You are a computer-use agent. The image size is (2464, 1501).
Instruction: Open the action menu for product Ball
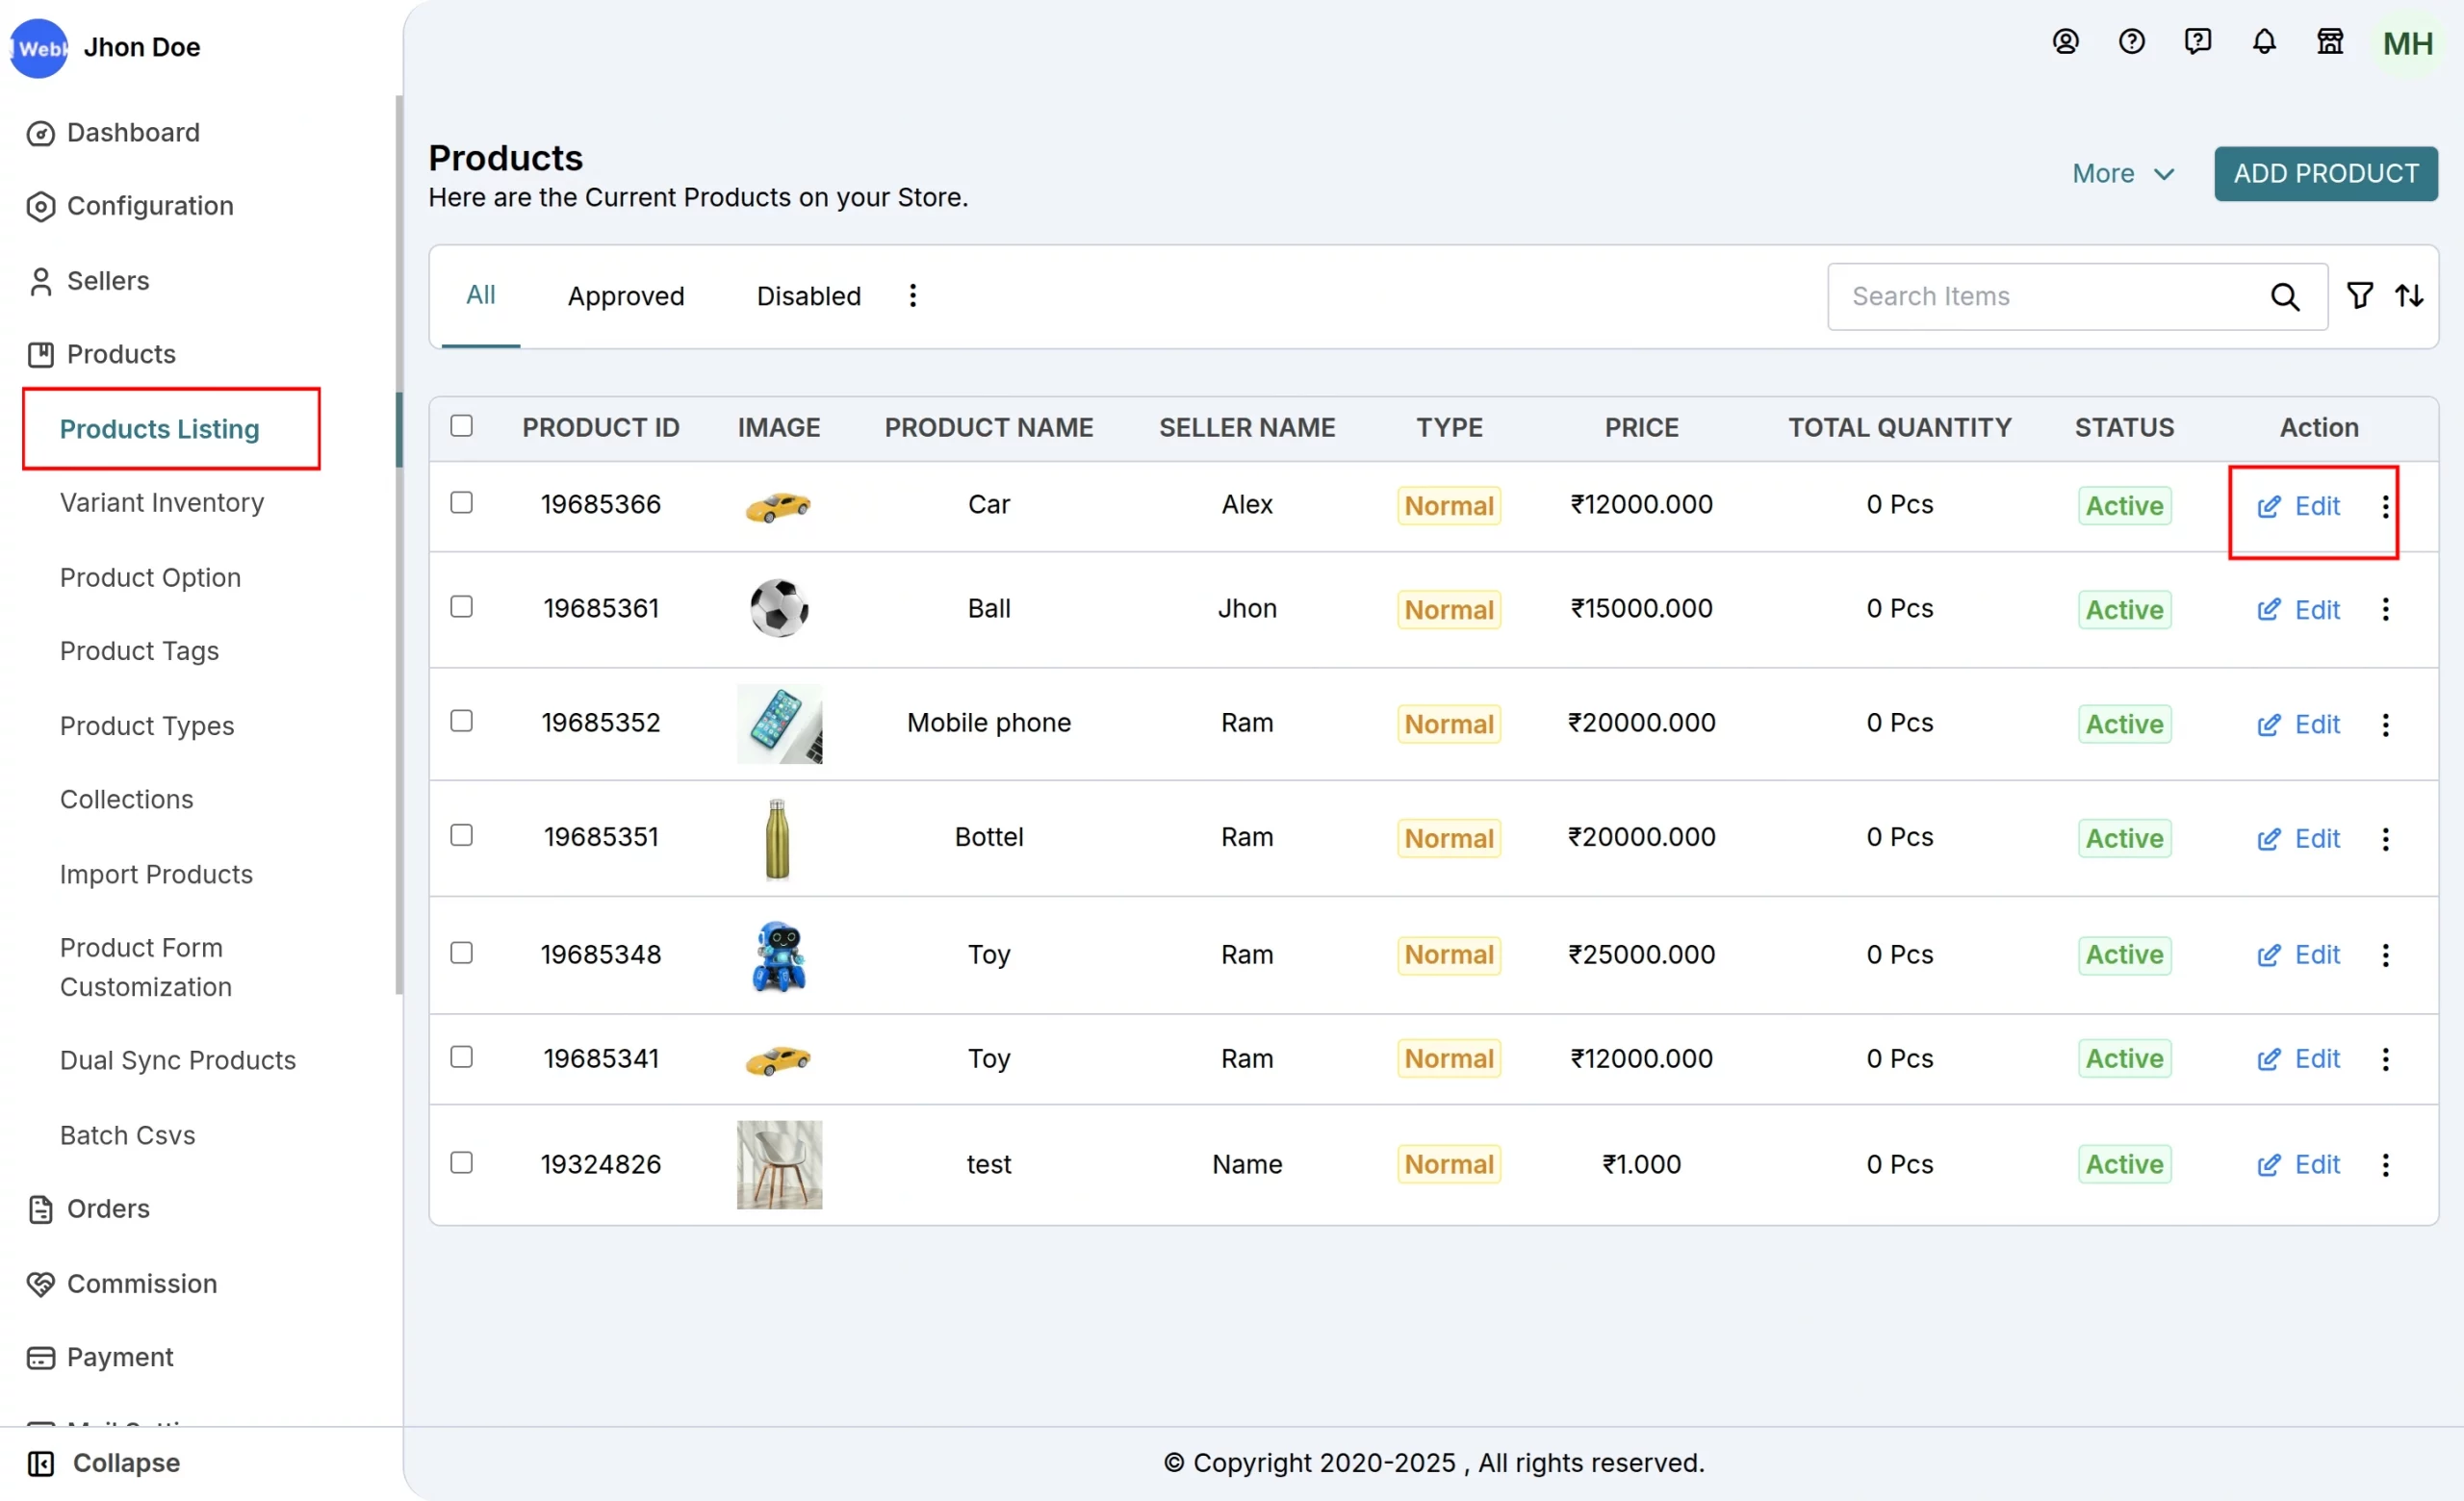[x=2385, y=610]
